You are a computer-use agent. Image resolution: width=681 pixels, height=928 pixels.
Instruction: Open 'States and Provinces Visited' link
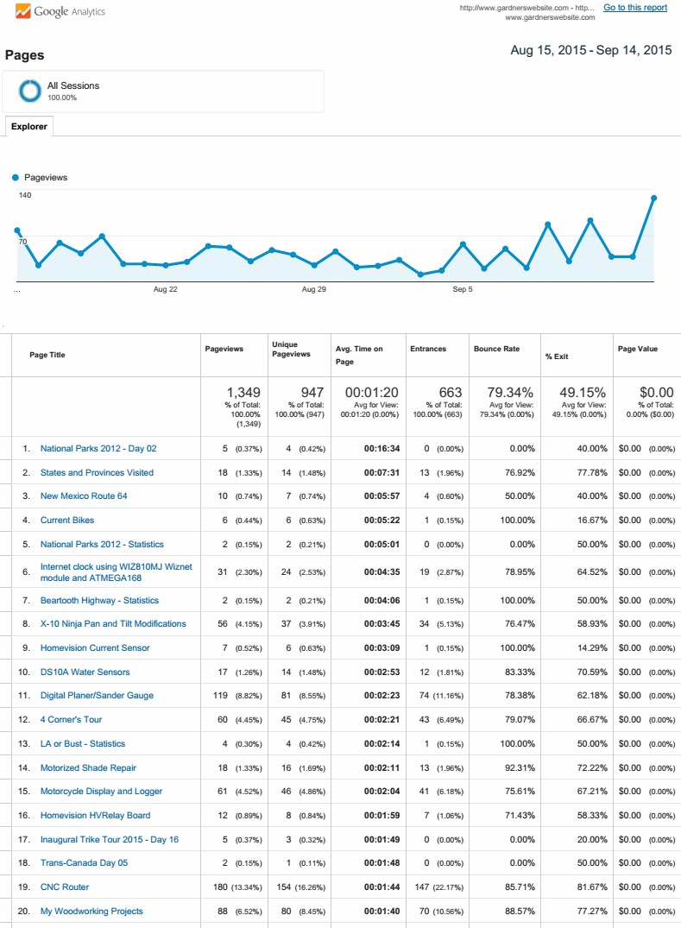point(97,472)
